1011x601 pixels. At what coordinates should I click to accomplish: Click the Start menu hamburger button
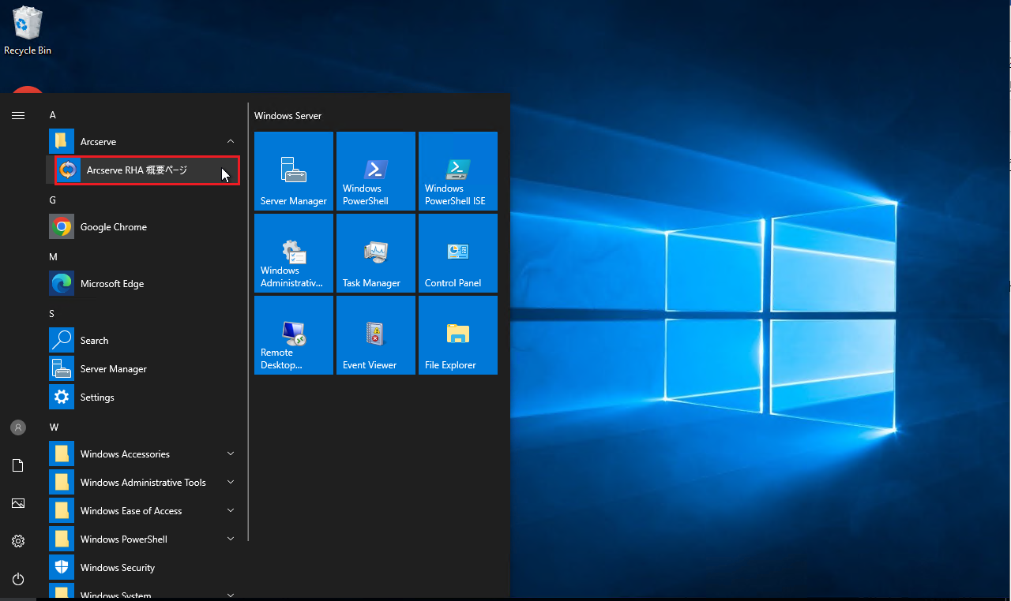[18, 115]
